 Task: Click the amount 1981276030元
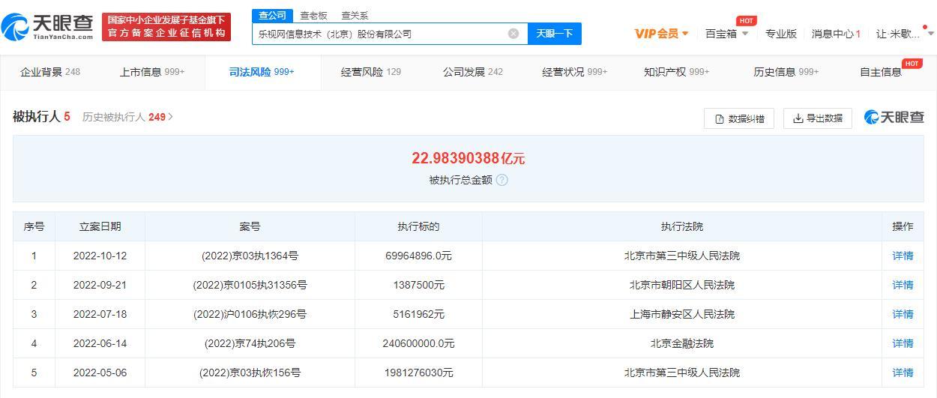coord(418,373)
